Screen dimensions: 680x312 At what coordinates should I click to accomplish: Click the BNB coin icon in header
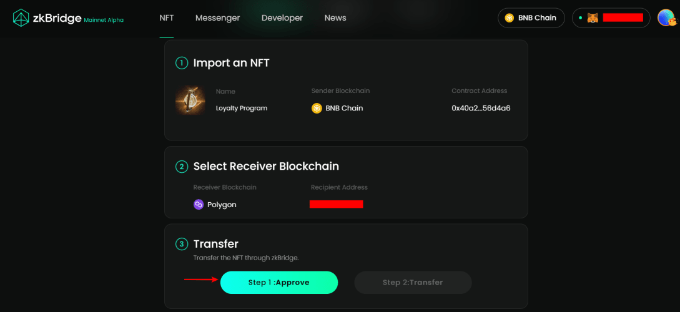click(x=509, y=17)
